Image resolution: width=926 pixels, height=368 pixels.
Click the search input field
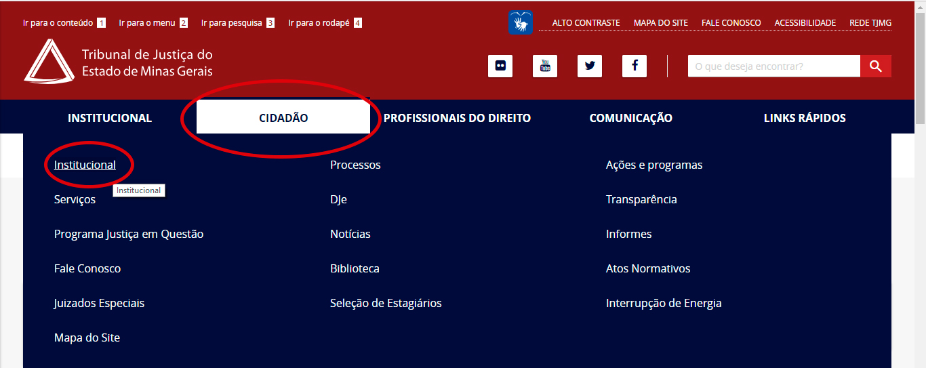pos(773,66)
